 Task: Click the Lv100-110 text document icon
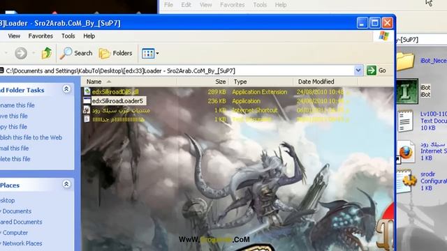point(405,121)
